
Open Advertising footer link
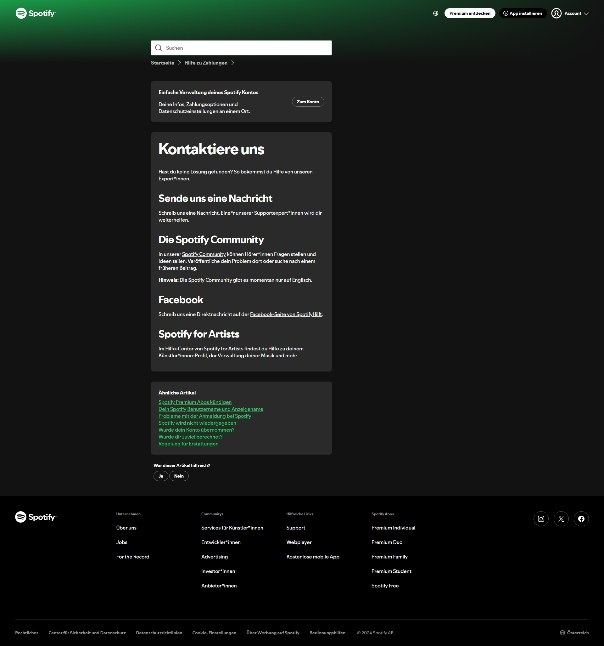point(214,557)
